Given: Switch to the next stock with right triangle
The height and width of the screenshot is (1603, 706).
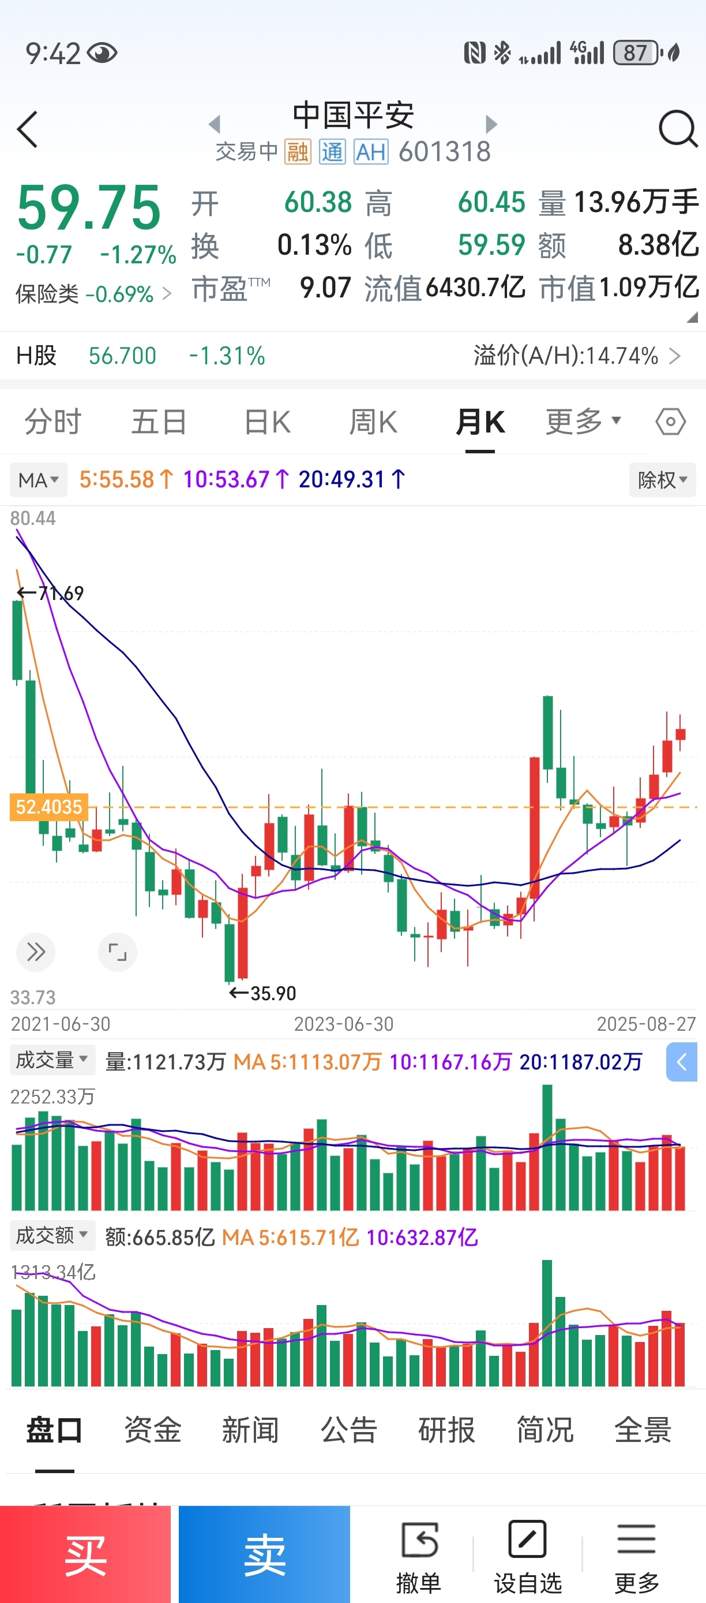Looking at the screenshot, I should [491, 124].
